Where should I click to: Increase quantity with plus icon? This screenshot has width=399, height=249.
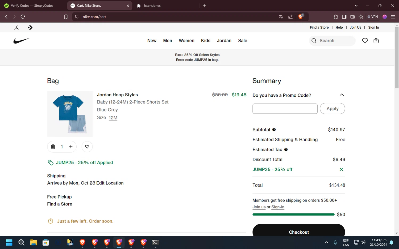[71, 147]
